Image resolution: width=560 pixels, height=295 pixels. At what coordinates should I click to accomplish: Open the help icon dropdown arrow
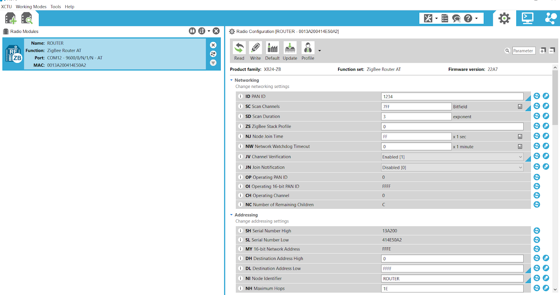tap(476, 19)
